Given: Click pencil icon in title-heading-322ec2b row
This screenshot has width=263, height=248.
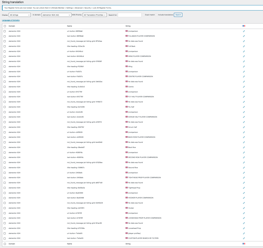Looking at the screenshot, I should pos(244,46).
